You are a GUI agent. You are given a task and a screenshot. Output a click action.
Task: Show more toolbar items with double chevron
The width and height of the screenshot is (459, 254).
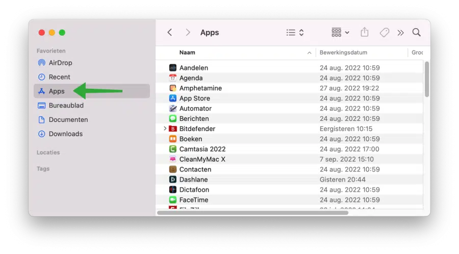[400, 33]
